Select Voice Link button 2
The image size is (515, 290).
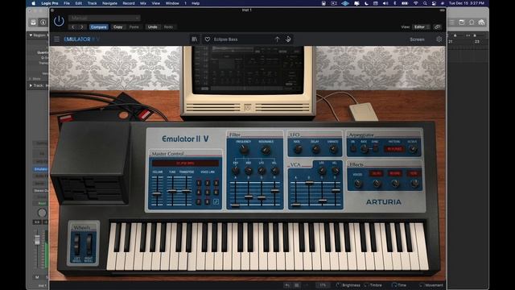(x=208, y=183)
